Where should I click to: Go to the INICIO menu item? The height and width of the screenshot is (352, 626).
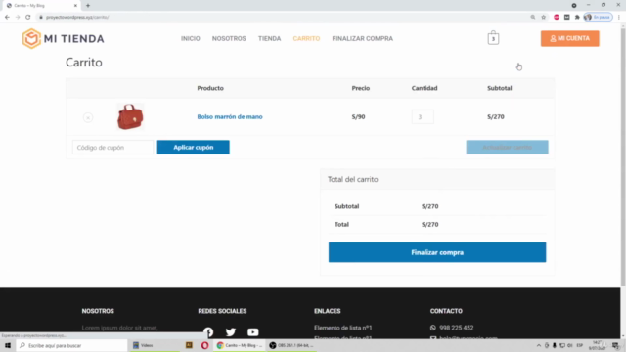tap(191, 39)
